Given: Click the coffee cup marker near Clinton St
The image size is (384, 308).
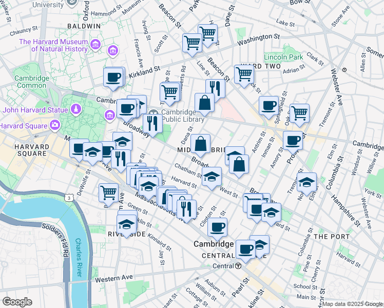Looking at the screenshot, I should pyautogui.click(x=218, y=226).
